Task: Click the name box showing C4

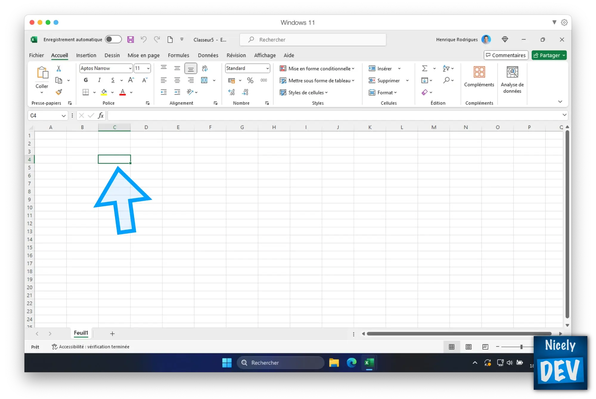Action: 47,115
